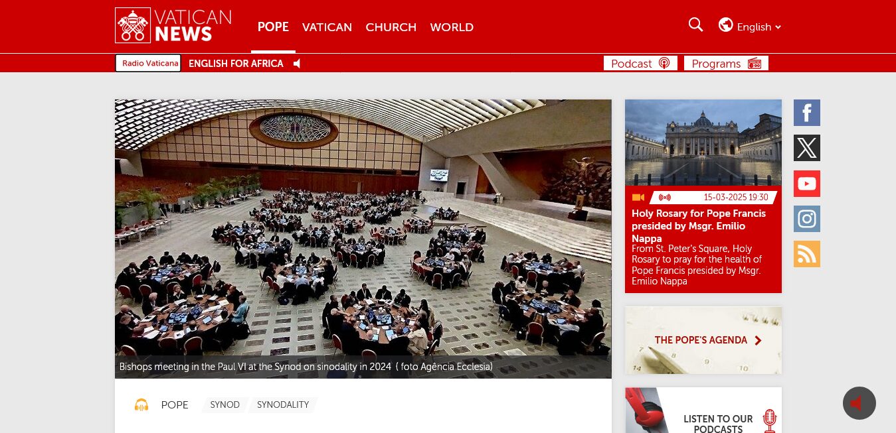
Task: Click the Podcast button
Action: 640,64
